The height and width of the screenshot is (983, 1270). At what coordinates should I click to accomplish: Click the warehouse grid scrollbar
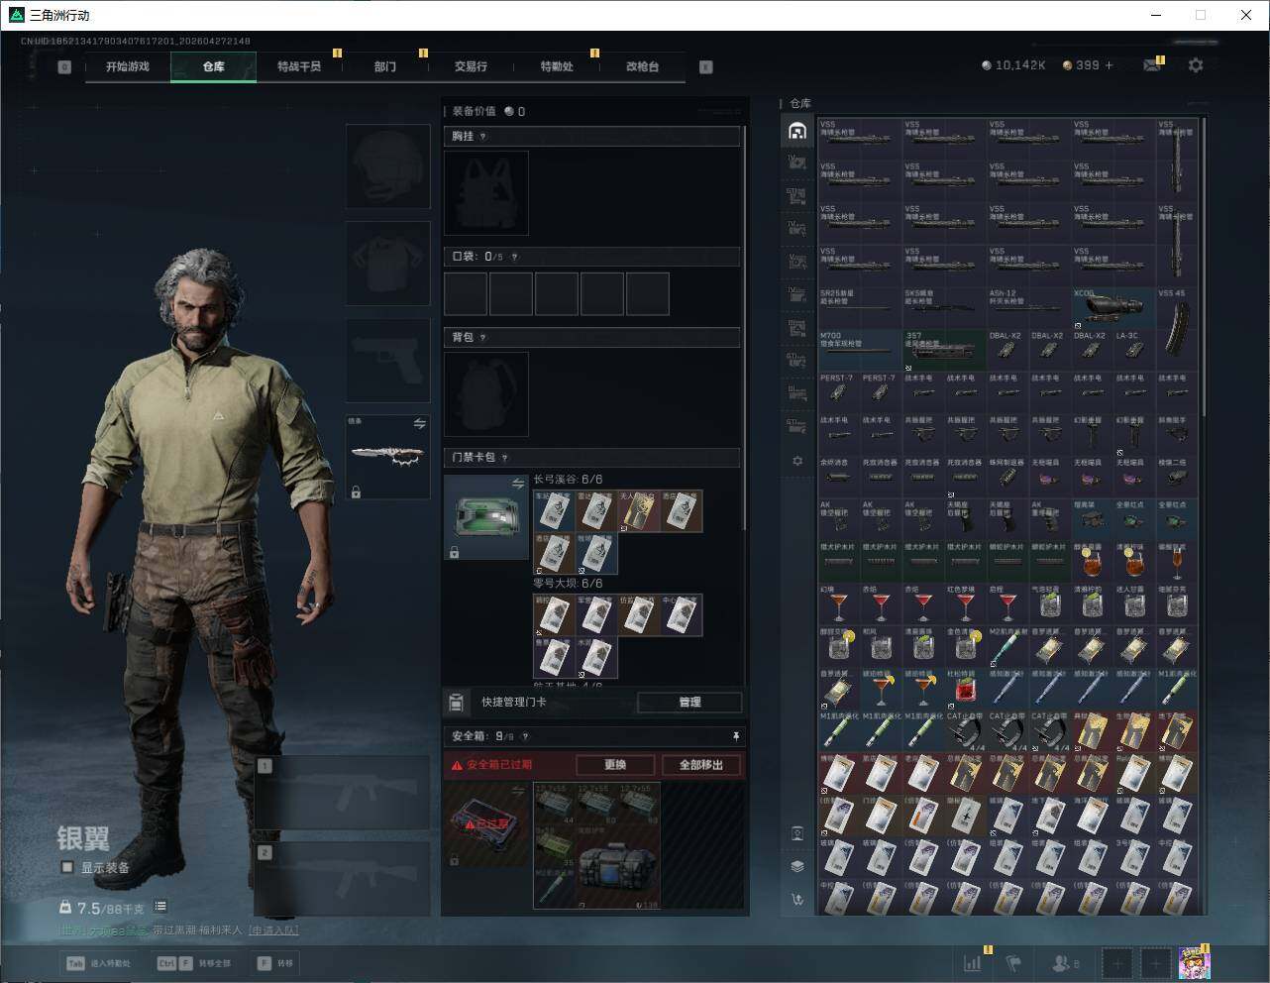(x=1204, y=268)
